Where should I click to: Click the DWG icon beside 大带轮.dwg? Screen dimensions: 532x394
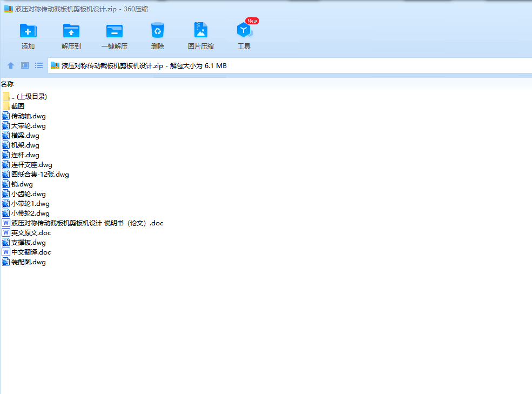point(6,126)
